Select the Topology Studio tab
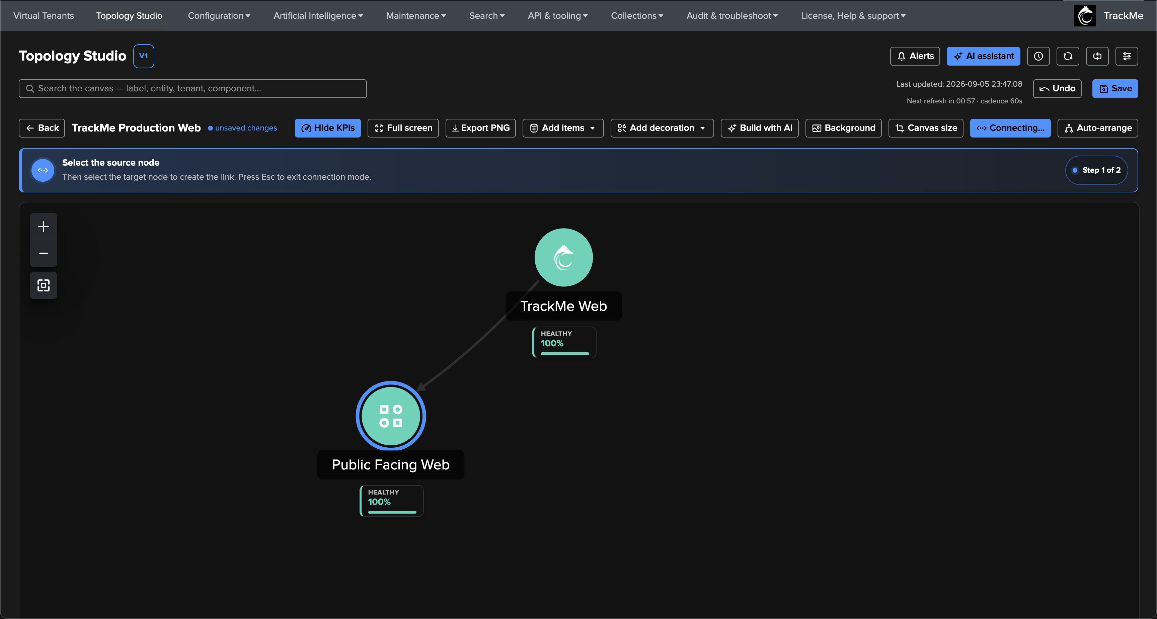 [129, 16]
